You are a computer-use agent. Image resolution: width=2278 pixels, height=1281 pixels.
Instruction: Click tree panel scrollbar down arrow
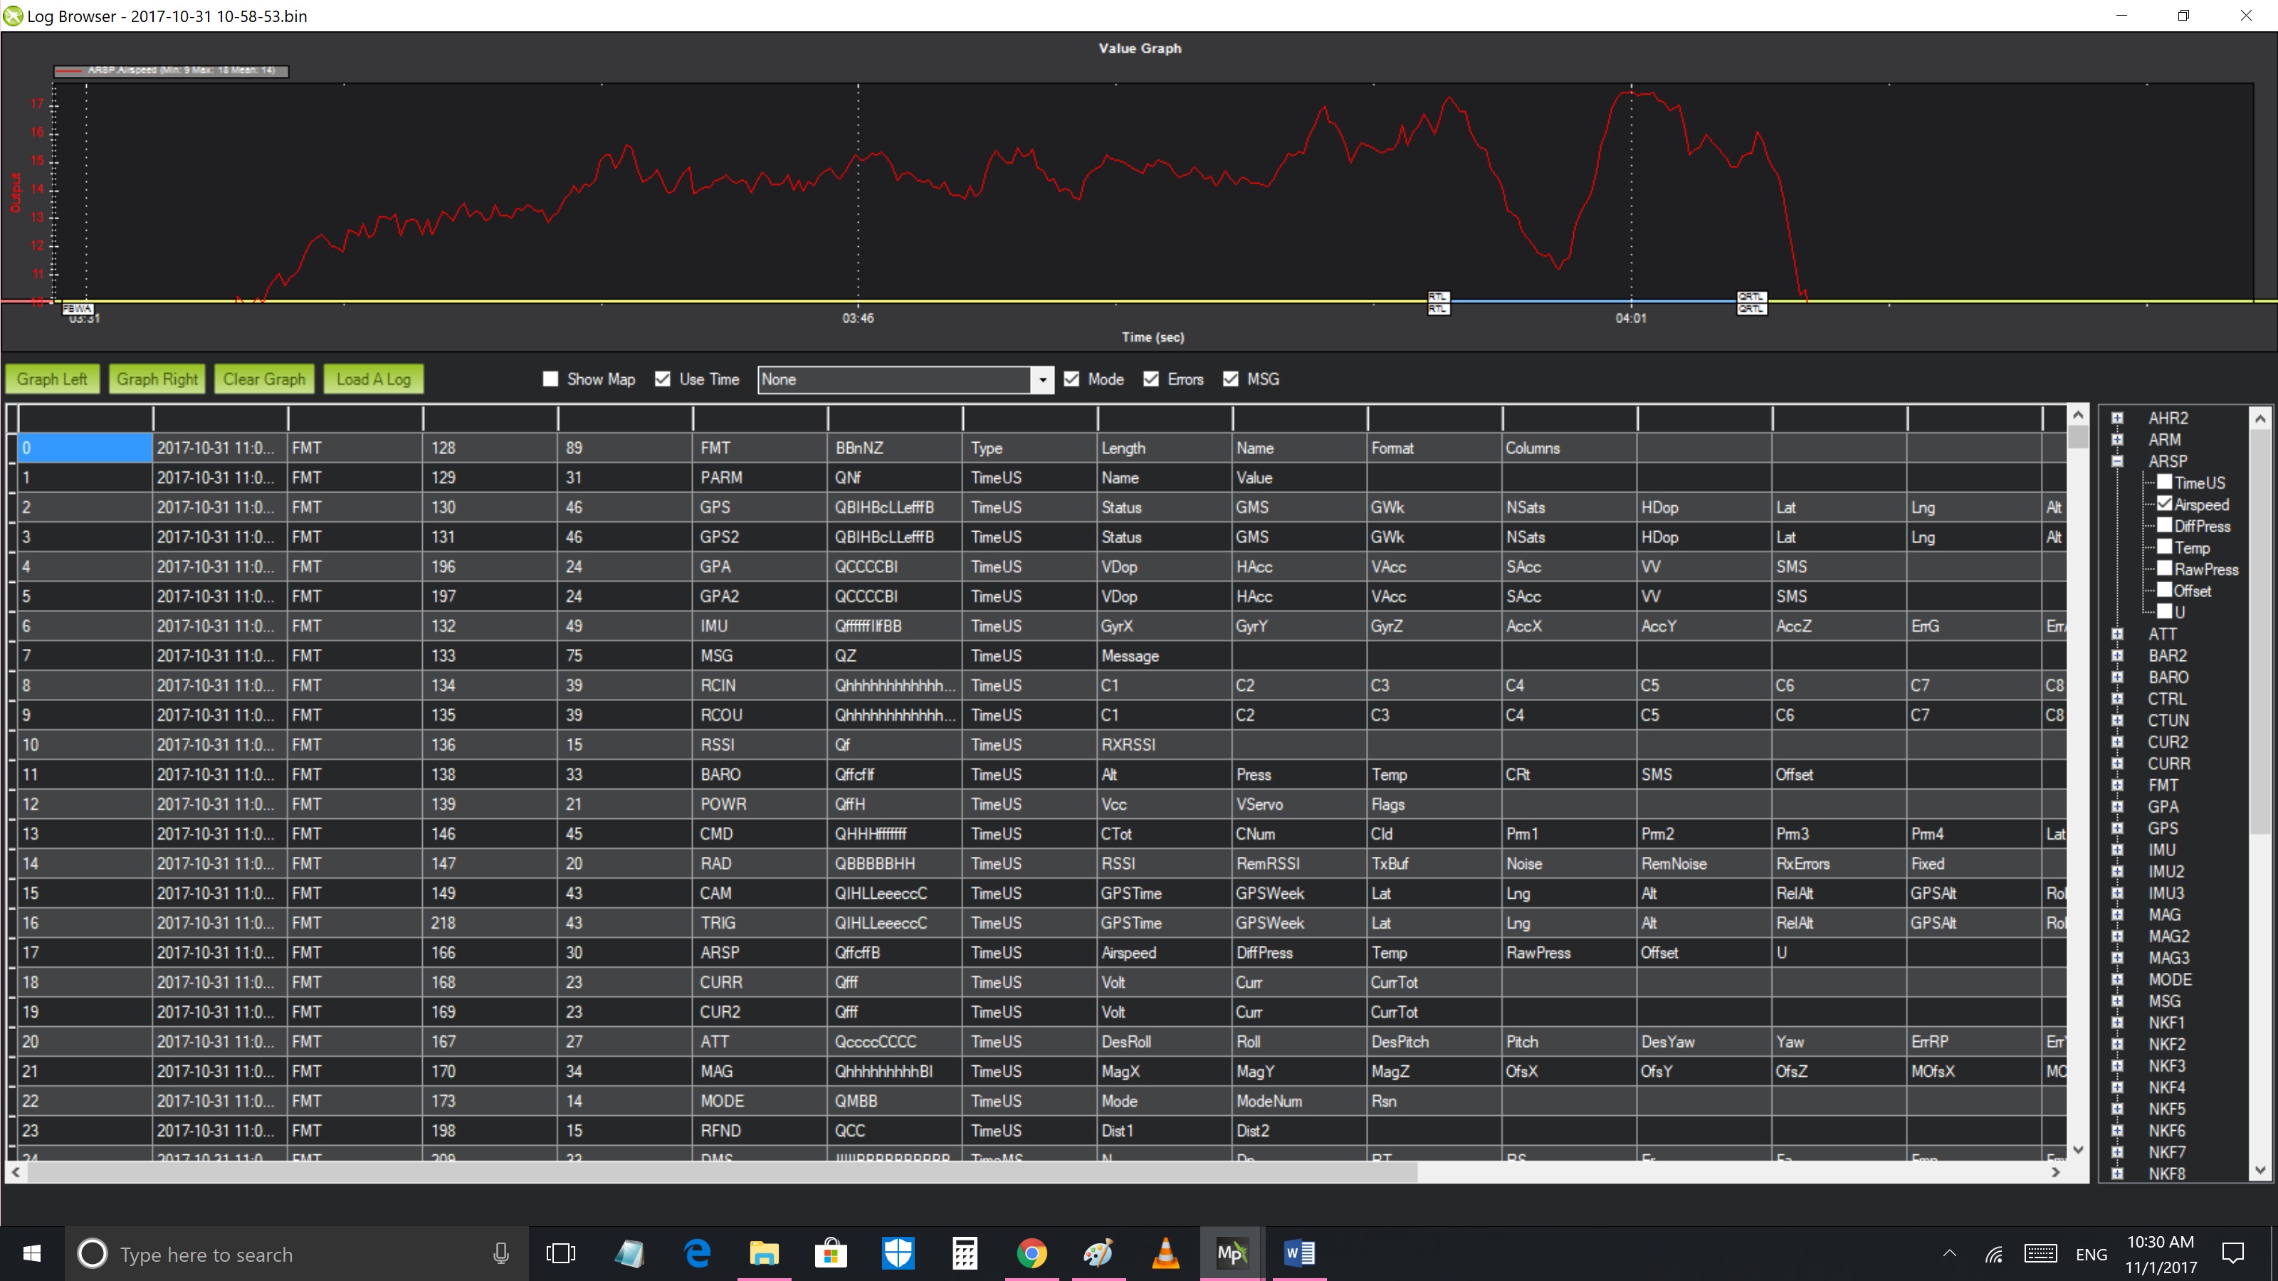(2259, 1171)
